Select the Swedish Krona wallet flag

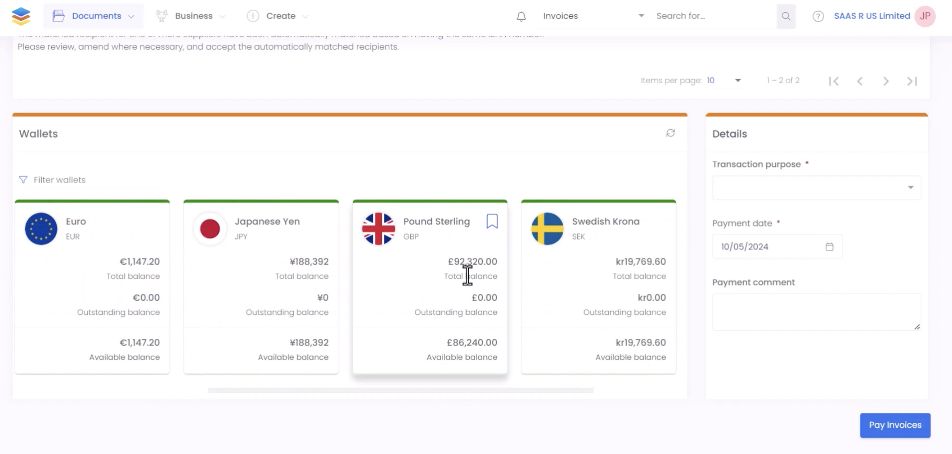coord(547,228)
